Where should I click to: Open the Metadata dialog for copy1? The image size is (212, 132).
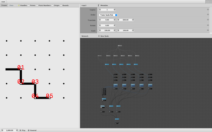[x=103, y=5]
